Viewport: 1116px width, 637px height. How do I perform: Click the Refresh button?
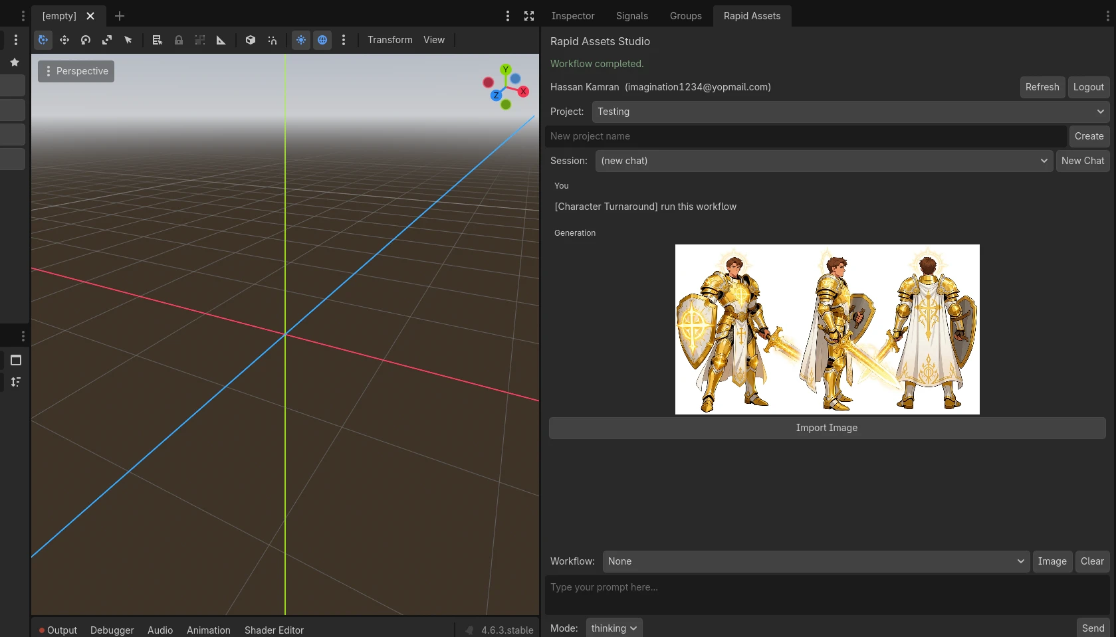1042,87
